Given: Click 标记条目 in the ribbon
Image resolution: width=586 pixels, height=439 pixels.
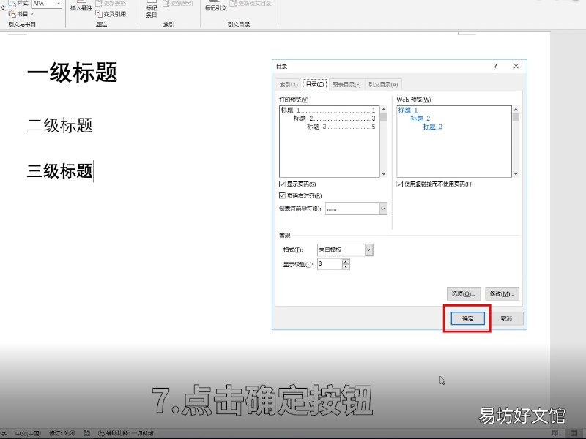Looking at the screenshot, I should coord(152,9).
